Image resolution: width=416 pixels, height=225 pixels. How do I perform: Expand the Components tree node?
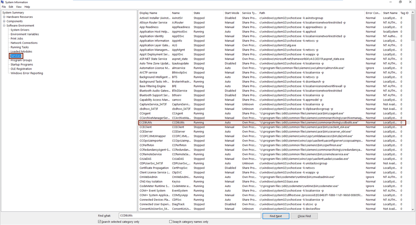click(x=4, y=21)
